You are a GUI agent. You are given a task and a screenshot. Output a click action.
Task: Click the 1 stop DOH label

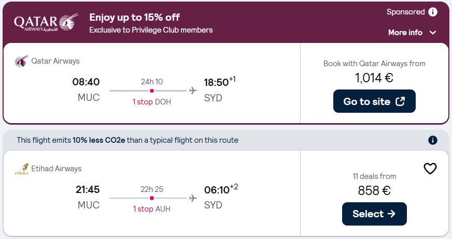coord(152,102)
